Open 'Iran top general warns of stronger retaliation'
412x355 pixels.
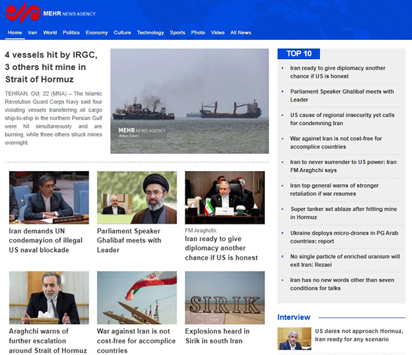pos(334,190)
